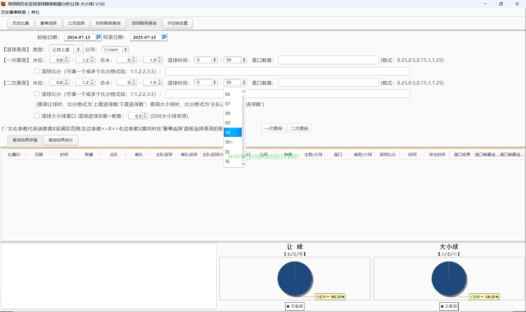The width and height of the screenshot is (526, 312).
Task: Click the start date field 2024-07-13
Action: point(80,37)
